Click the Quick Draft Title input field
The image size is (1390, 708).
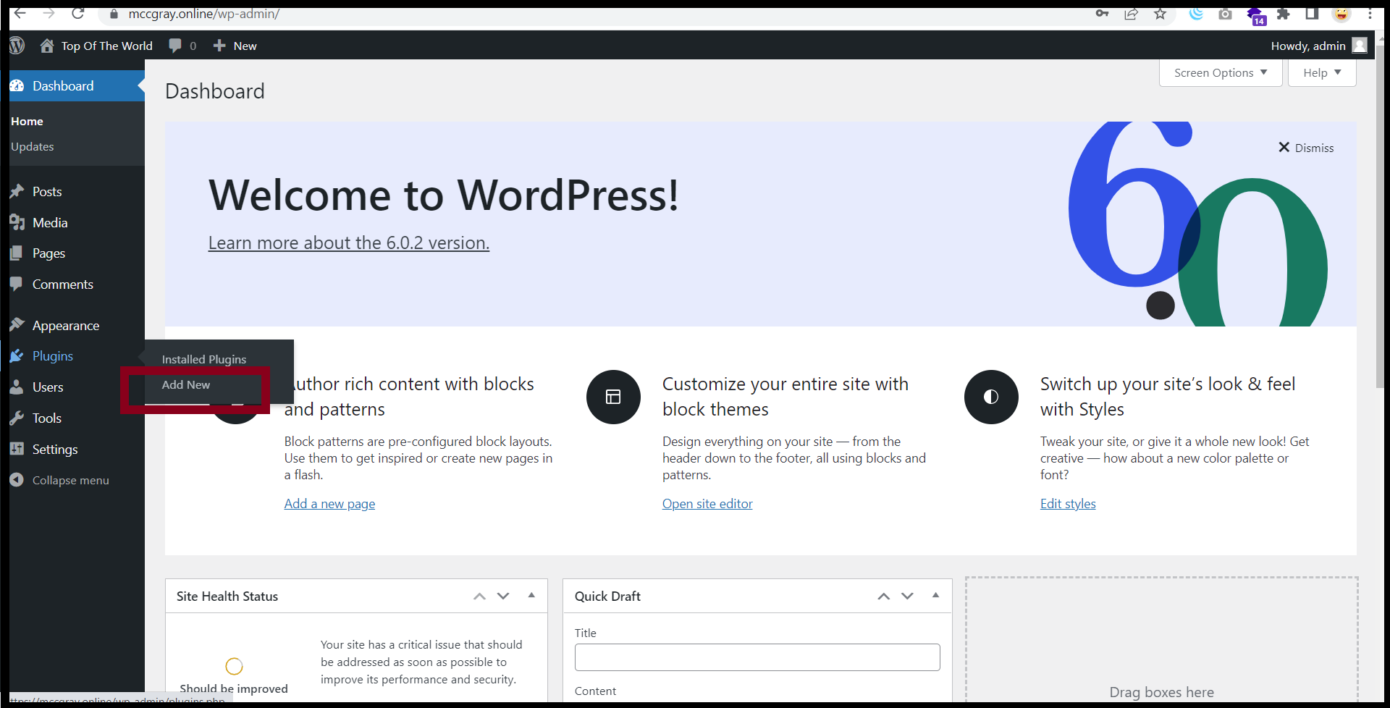[757, 657]
